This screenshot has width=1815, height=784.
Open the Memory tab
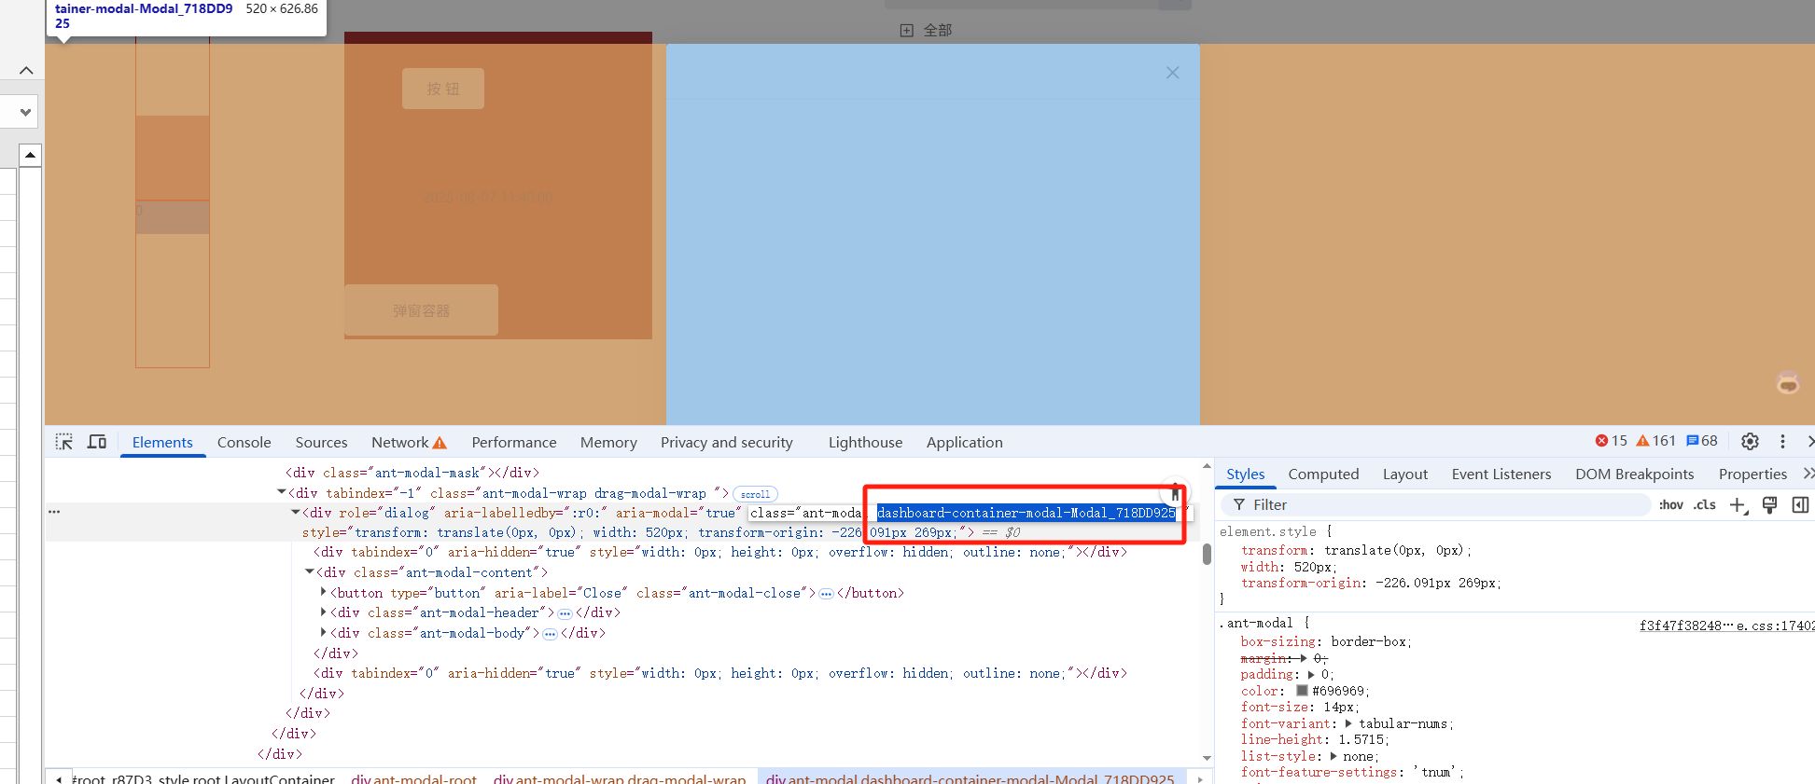click(x=608, y=442)
